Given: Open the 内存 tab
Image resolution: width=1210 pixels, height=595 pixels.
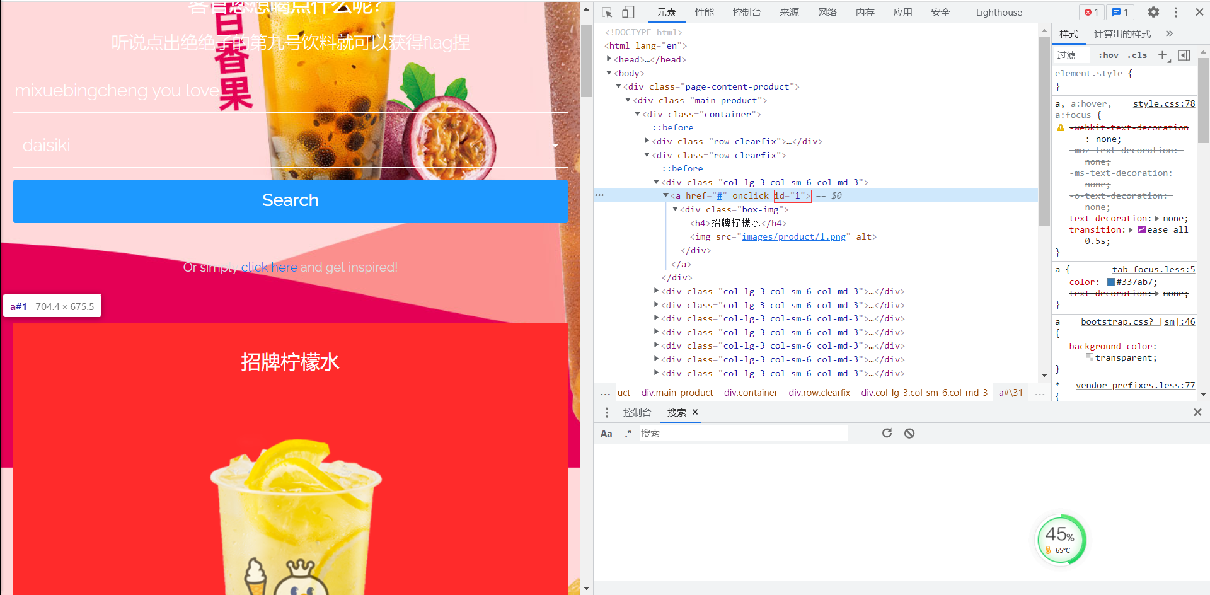Looking at the screenshot, I should click(x=865, y=12).
